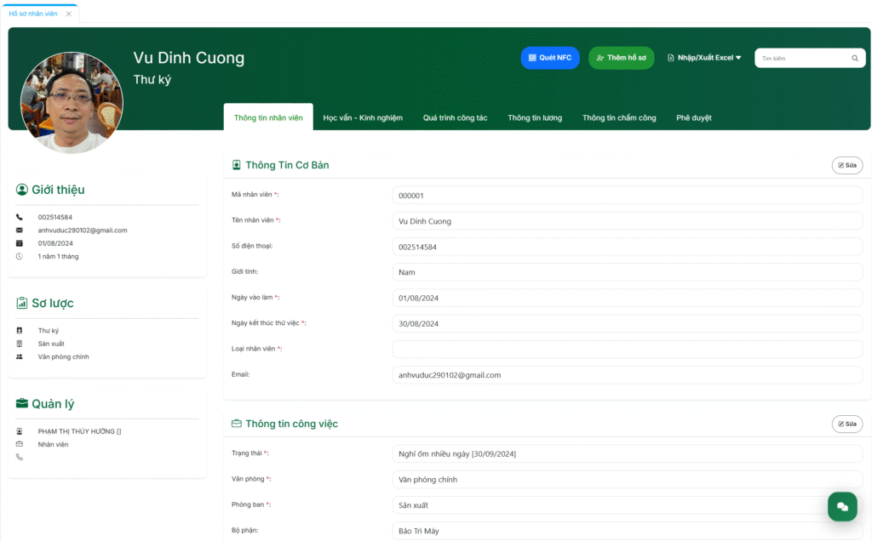Open the Loại nhân viên field

(x=628, y=350)
